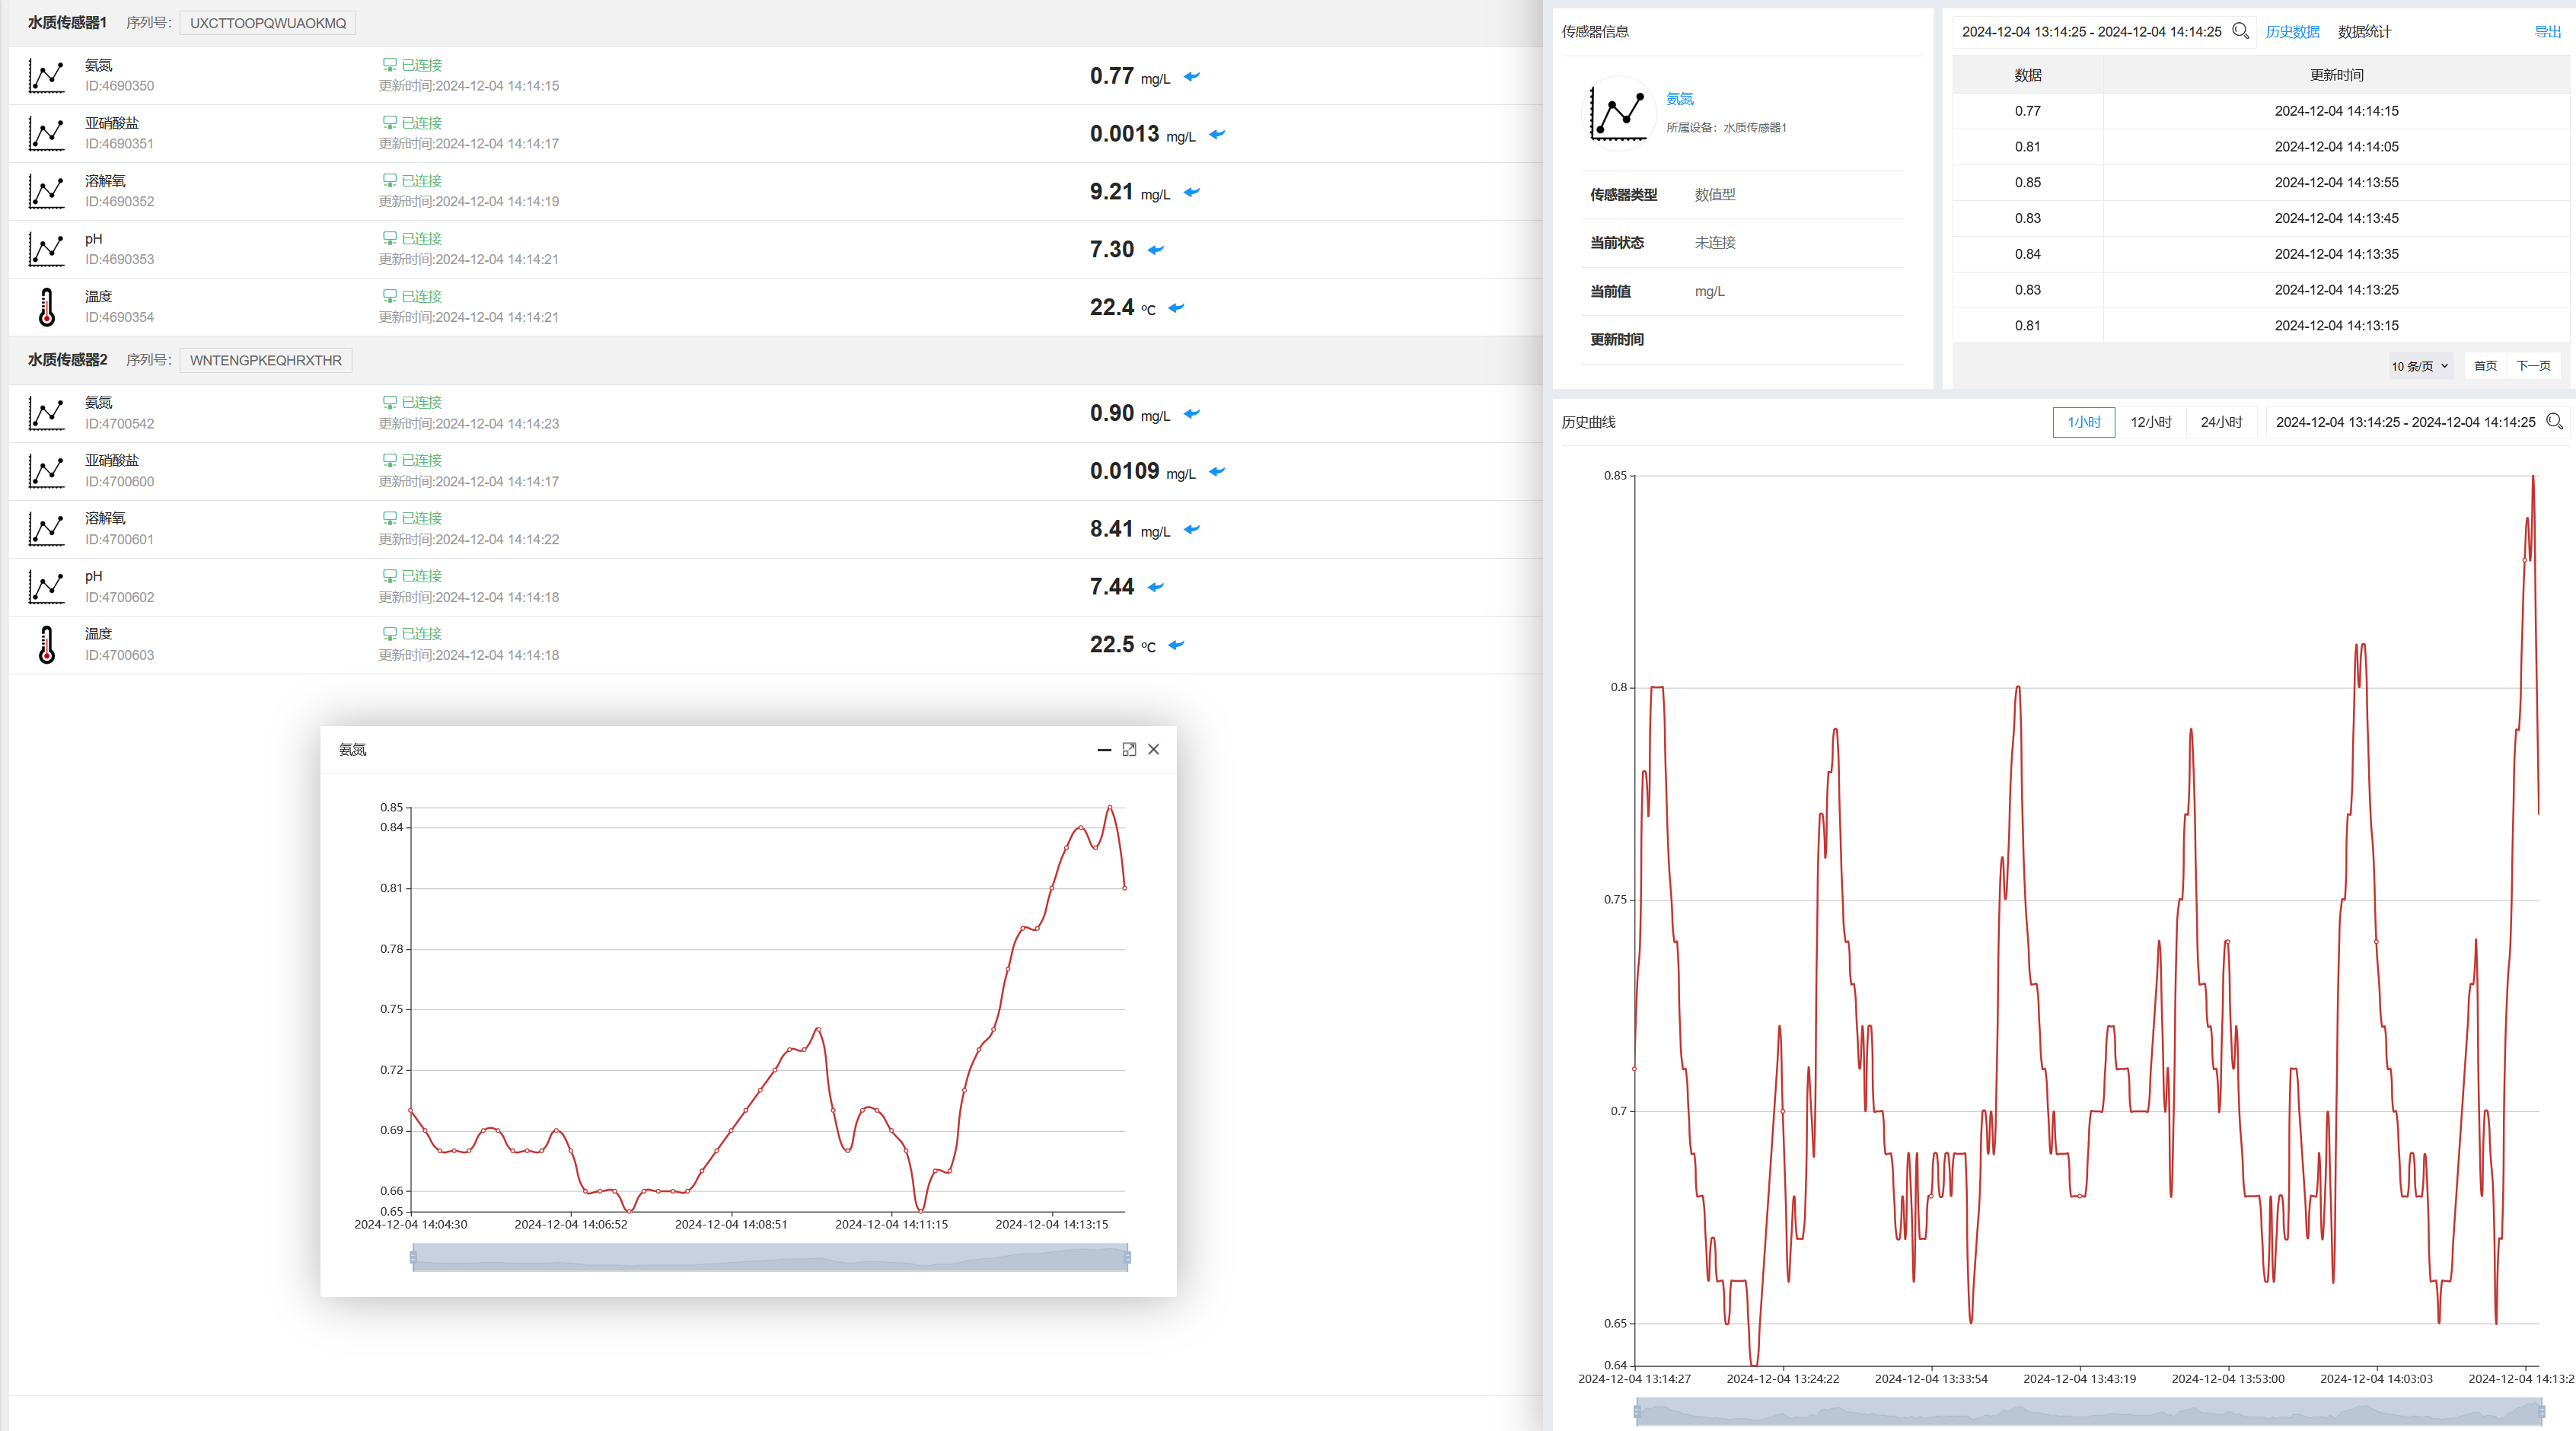The image size is (2576, 1431).
Task: Click blue arrow beside pH value 7.44
Action: click(1156, 587)
